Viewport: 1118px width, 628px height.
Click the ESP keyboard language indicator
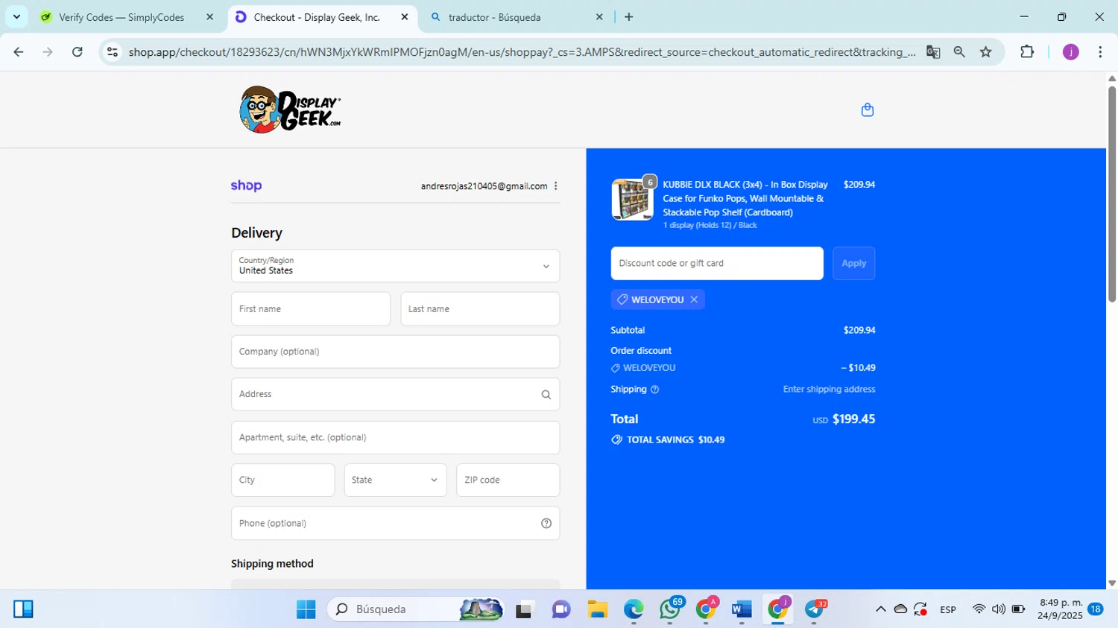tap(948, 609)
